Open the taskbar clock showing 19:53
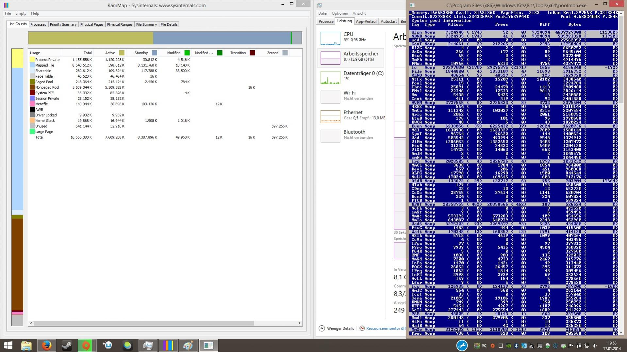 [612, 346]
